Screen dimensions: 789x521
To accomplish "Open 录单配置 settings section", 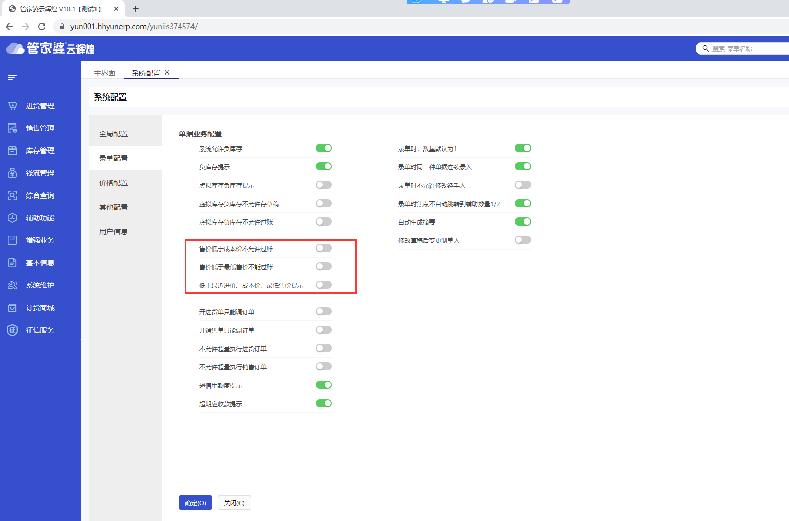I will tap(126, 158).
